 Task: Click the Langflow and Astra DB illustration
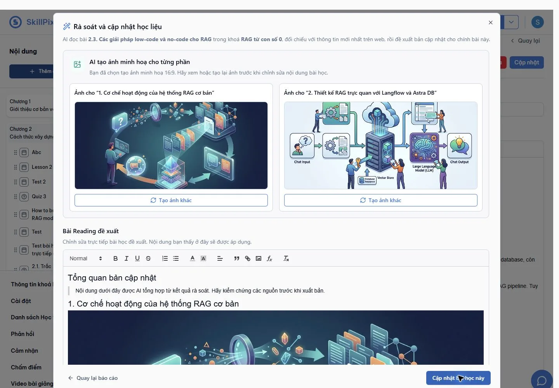(381, 145)
